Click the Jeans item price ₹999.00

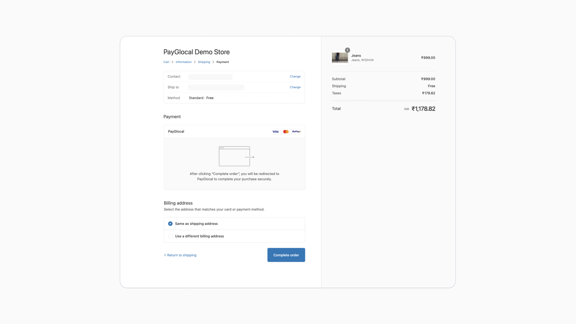coord(428,58)
